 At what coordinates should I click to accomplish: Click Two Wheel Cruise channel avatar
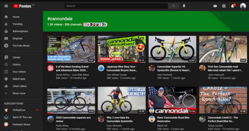pyautogui.click(x=101, y=68)
